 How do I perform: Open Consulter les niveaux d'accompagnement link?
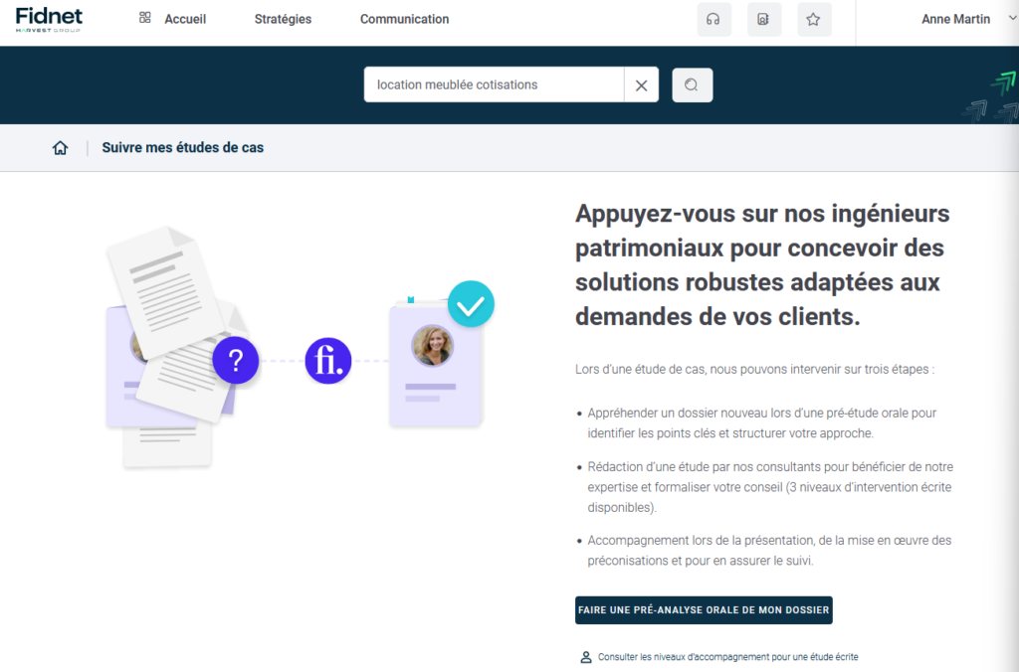click(727, 657)
